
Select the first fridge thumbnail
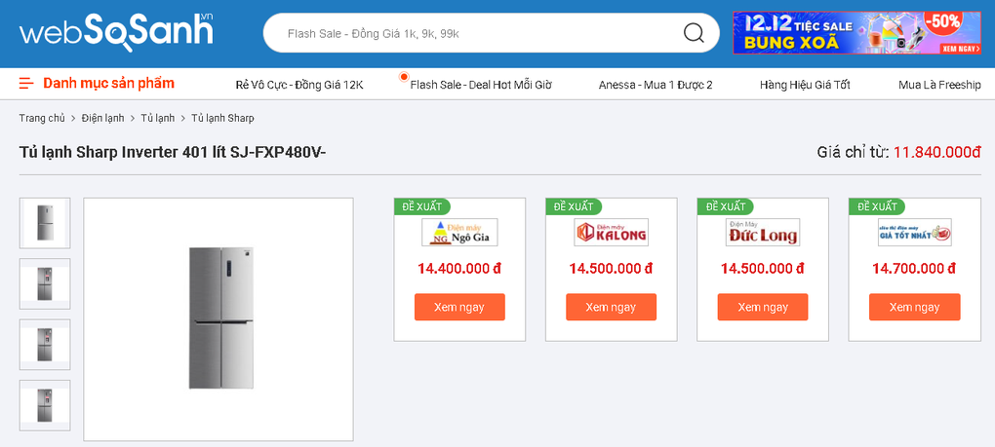pyautogui.click(x=45, y=223)
